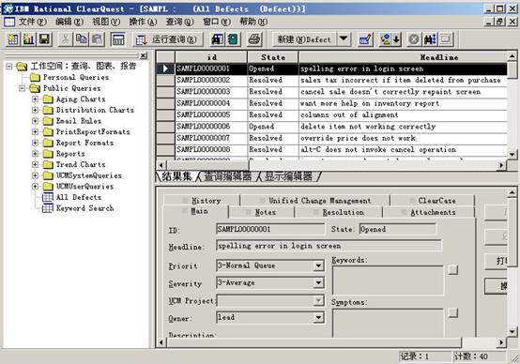This screenshot has height=364, width=520.
Task: Open the 帮助 menu
Action: click(x=253, y=22)
